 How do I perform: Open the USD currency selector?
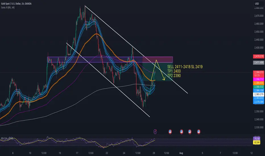259,3
